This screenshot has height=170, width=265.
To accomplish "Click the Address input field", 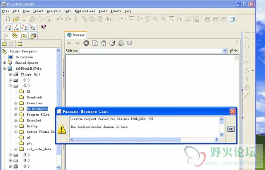I will point(151,50).
